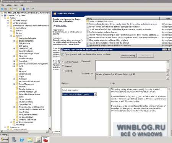Click the console tree scroll down arrow

click(x=50, y=129)
